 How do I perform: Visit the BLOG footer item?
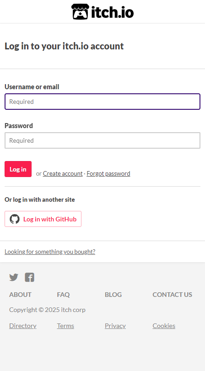coord(113,295)
